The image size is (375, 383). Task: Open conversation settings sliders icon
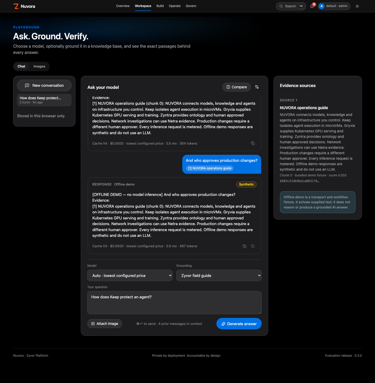tap(257, 87)
